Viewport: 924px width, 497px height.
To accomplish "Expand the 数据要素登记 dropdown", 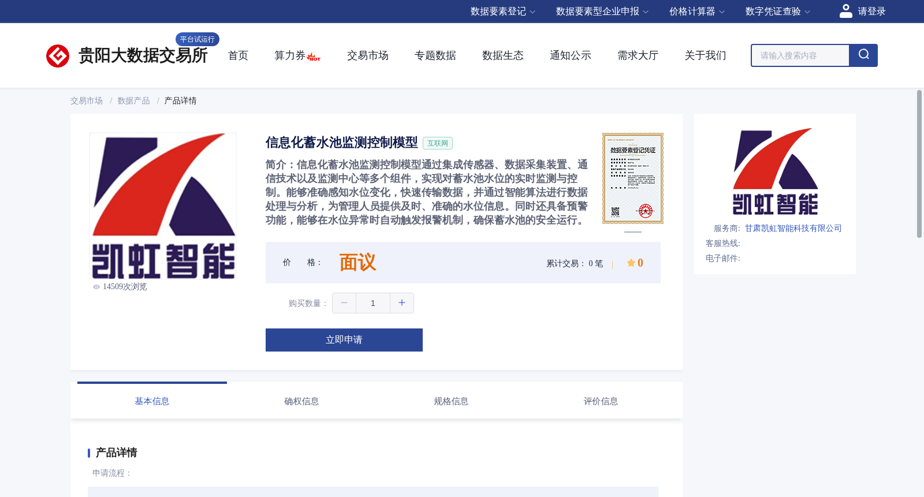I will click(x=503, y=12).
